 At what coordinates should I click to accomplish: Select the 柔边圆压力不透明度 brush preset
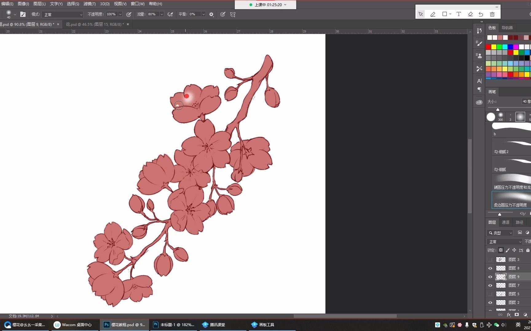(511, 200)
